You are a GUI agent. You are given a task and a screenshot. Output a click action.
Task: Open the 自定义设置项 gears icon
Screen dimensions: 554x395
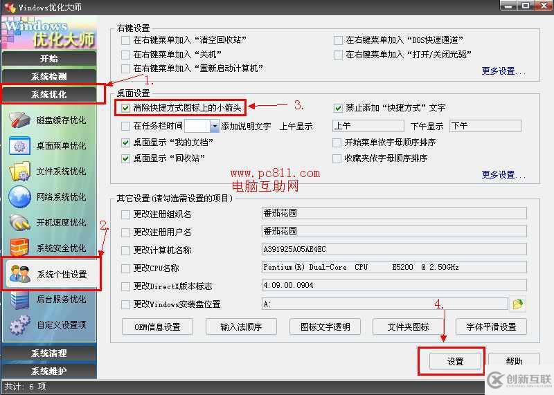click(20, 324)
